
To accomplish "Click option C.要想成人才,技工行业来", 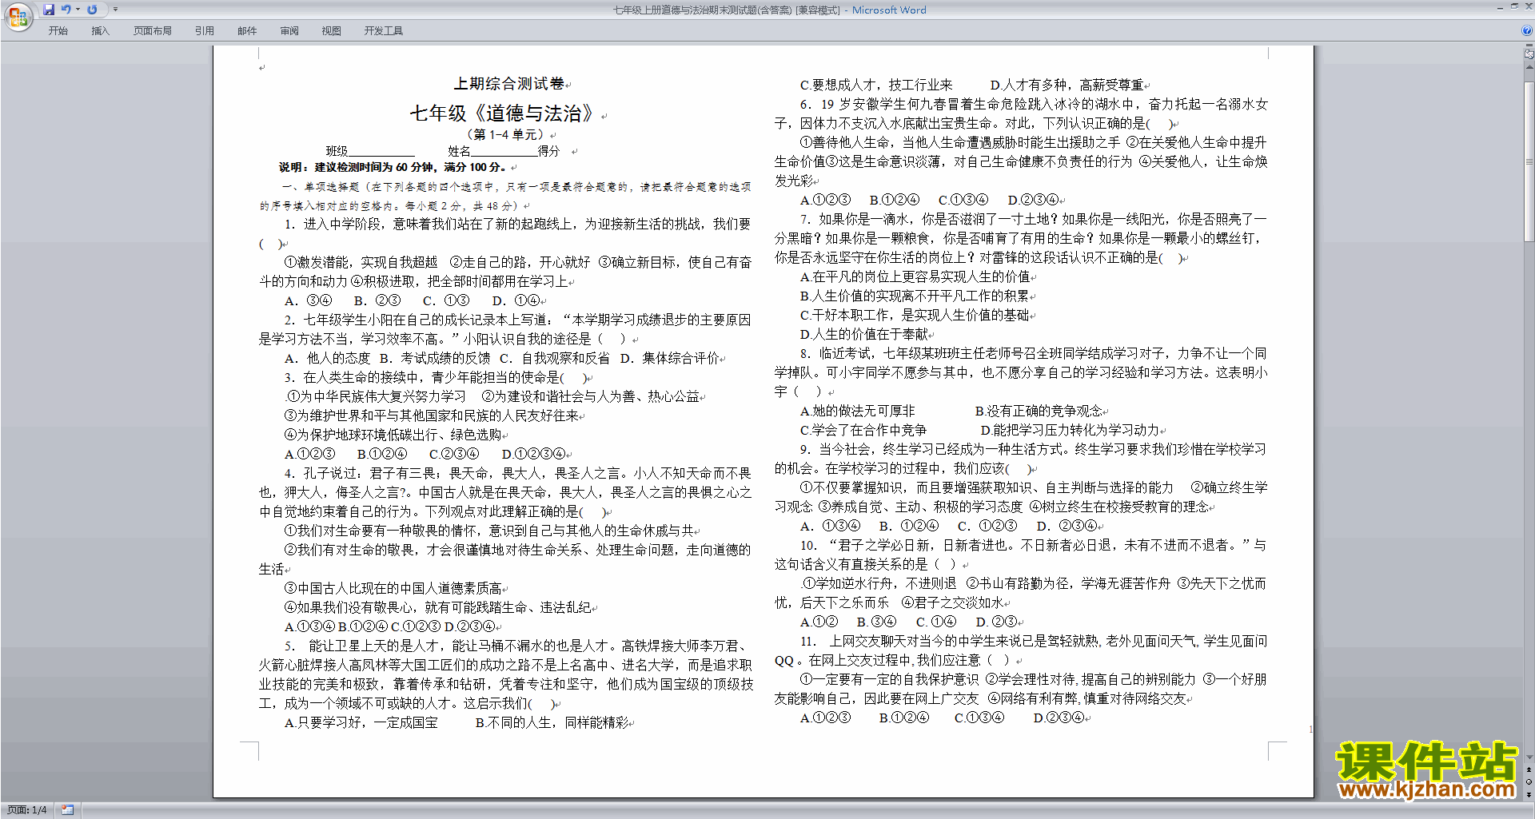I will (876, 85).
